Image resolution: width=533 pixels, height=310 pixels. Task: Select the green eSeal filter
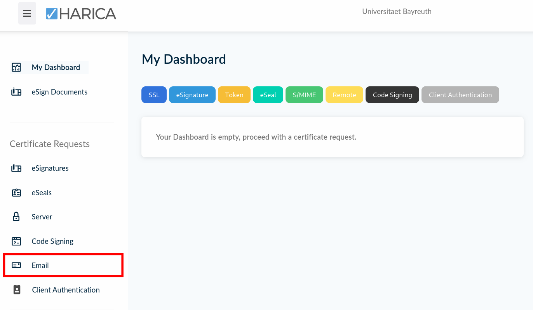pyautogui.click(x=268, y=95)
